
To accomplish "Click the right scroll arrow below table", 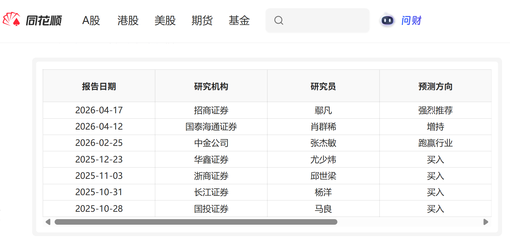I will 486,222.
